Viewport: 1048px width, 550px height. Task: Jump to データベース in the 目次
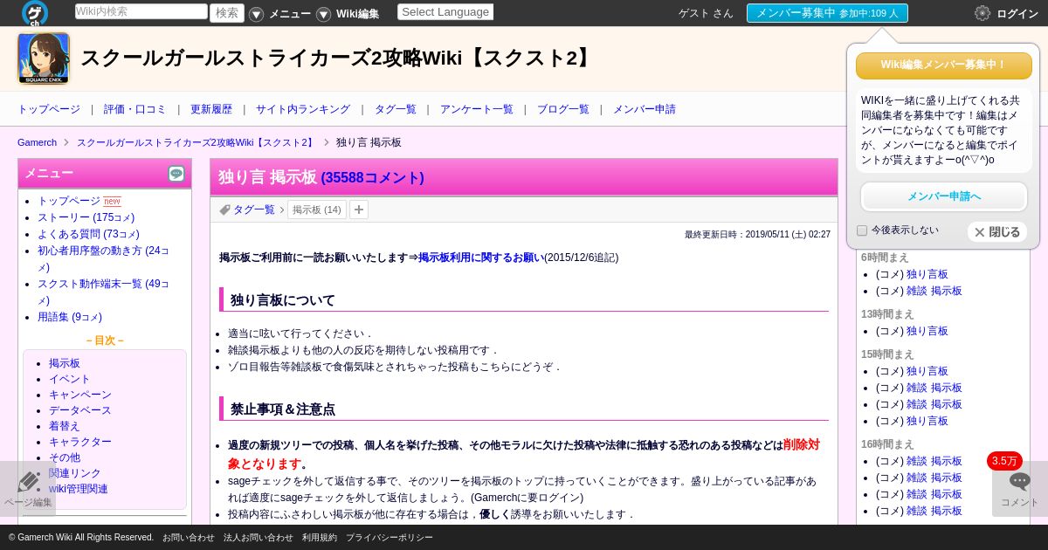tap(80, 410)
